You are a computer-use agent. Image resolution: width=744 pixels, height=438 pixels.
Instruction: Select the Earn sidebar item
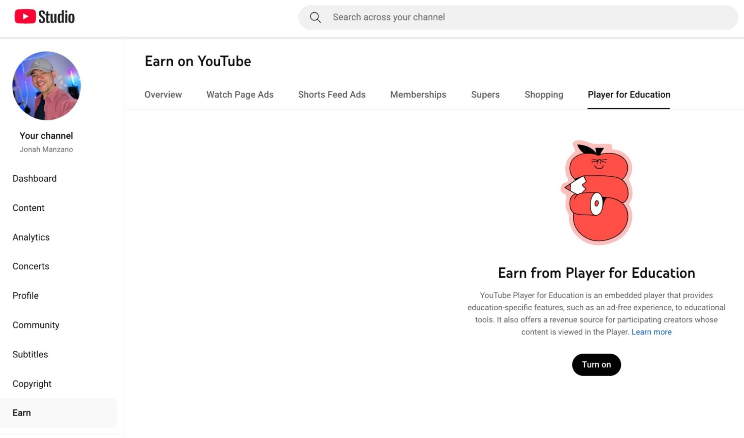tap(22, 412)
